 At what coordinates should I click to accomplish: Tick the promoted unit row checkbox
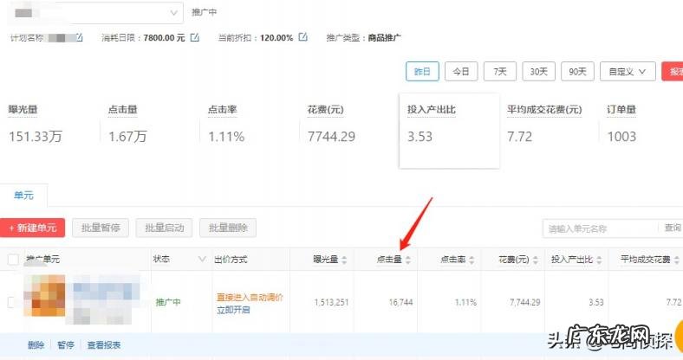(12, 302)
